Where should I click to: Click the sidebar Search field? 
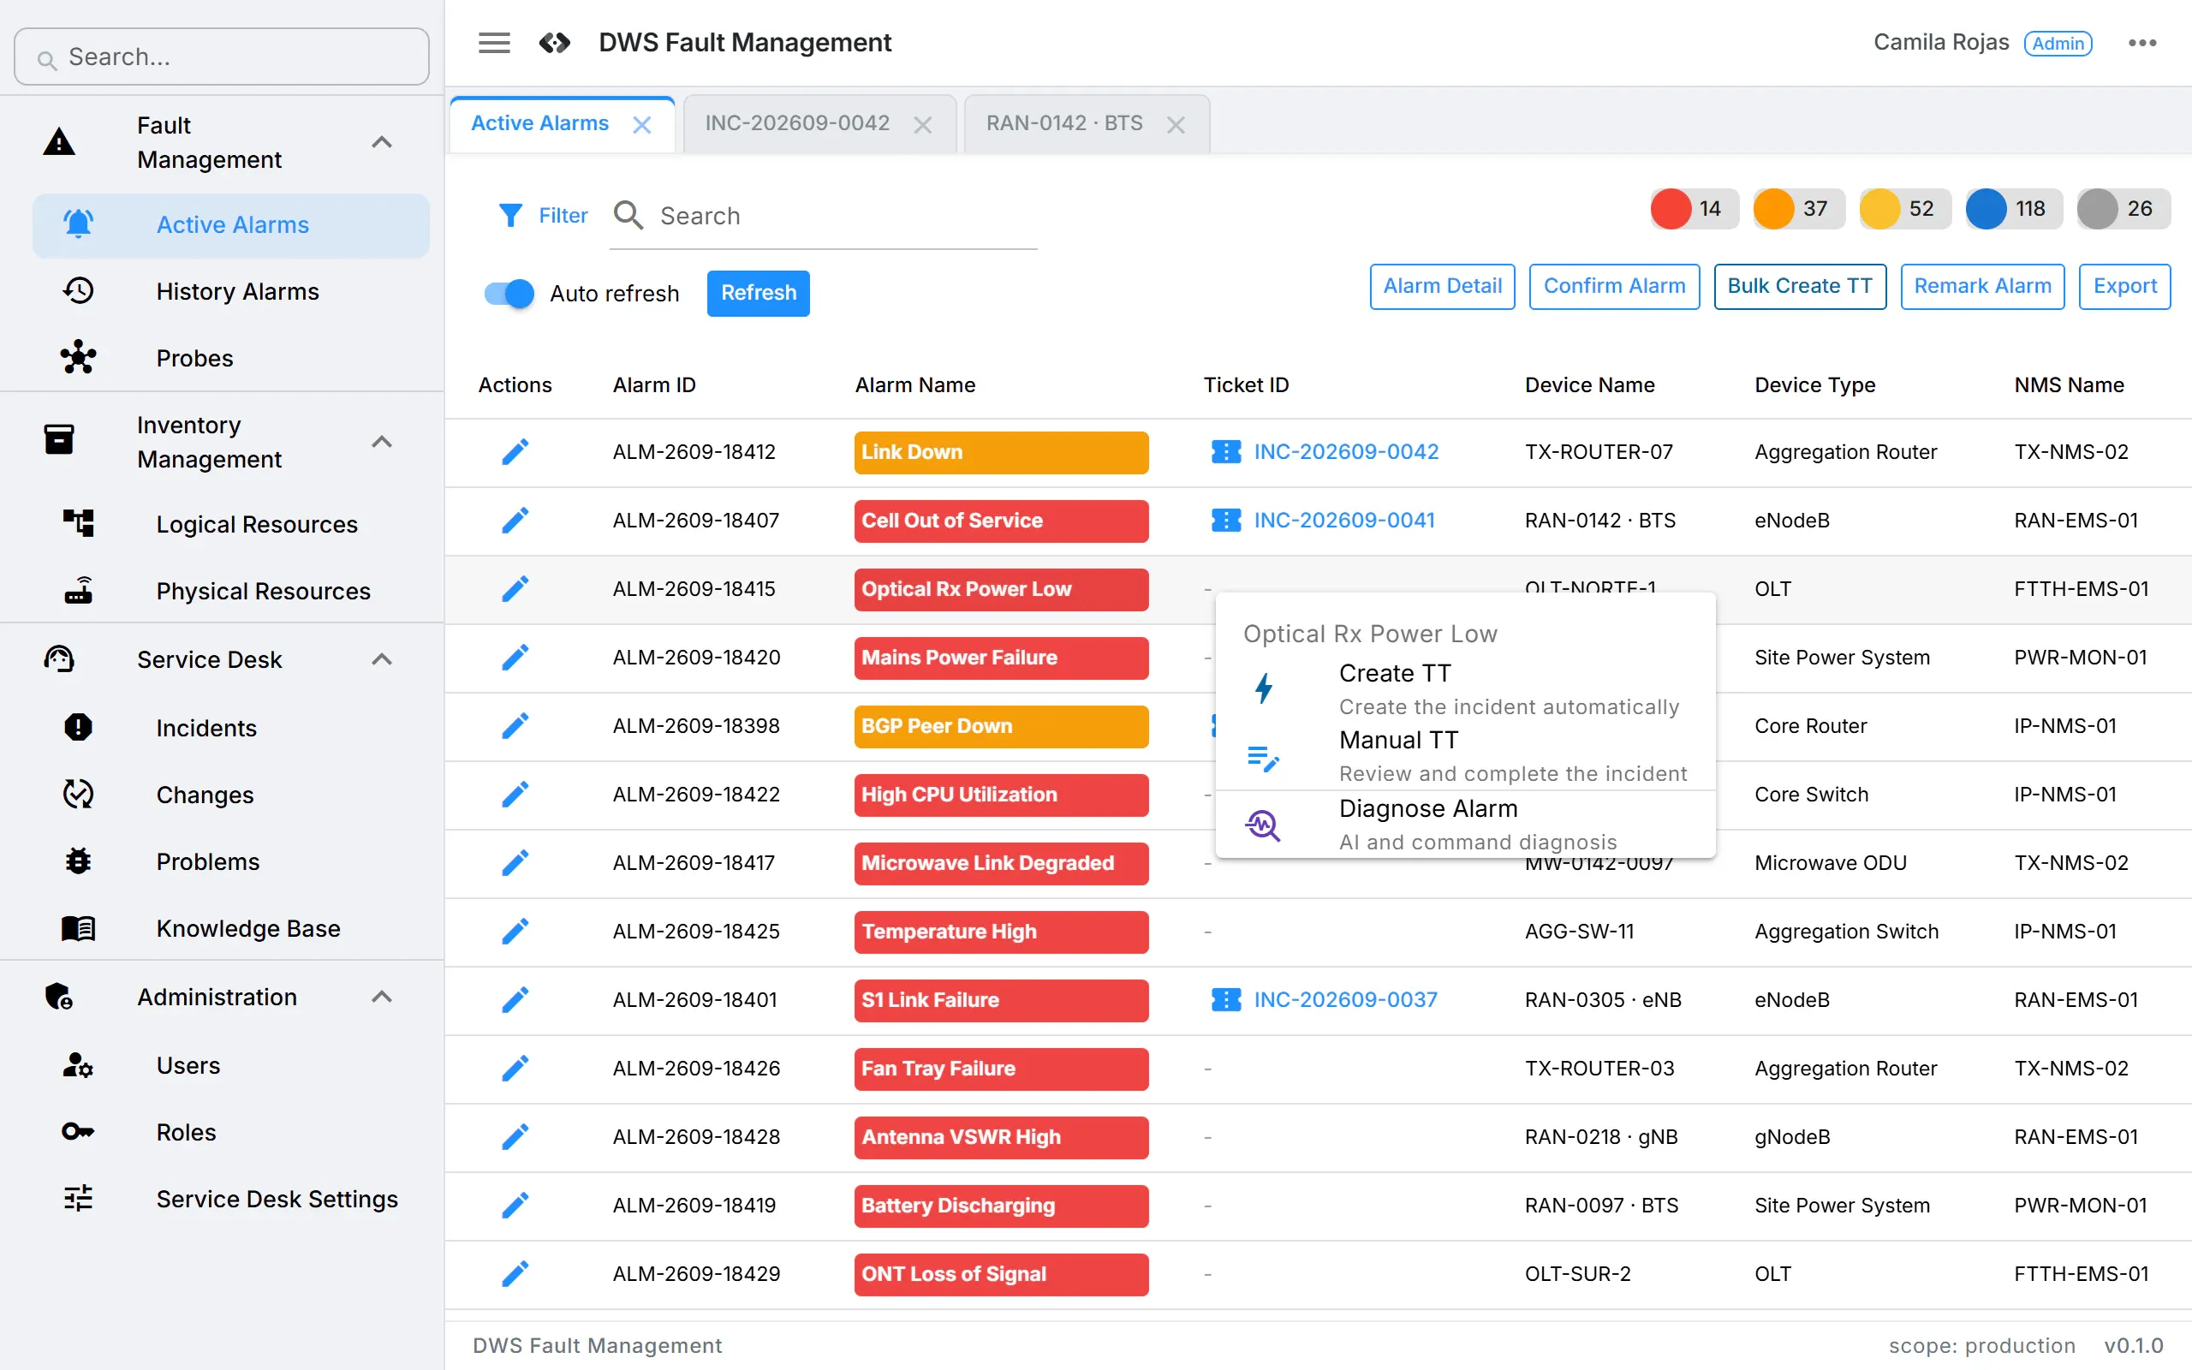pyautogui.click(x=222, y=57)
